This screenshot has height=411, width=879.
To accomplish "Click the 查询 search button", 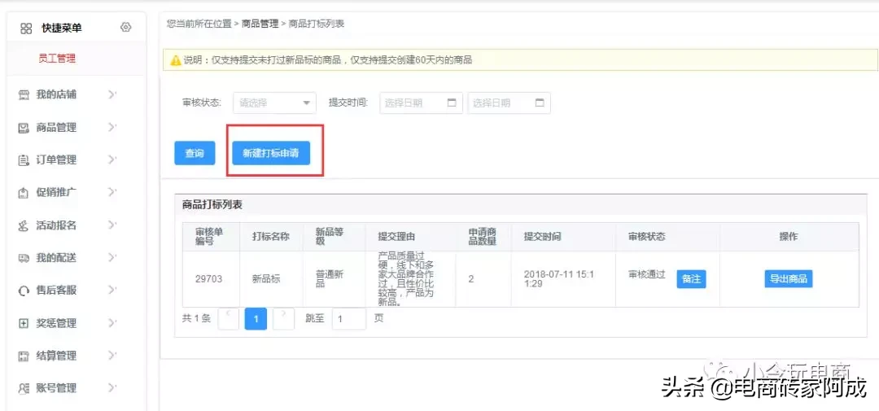I will [195, 153].
